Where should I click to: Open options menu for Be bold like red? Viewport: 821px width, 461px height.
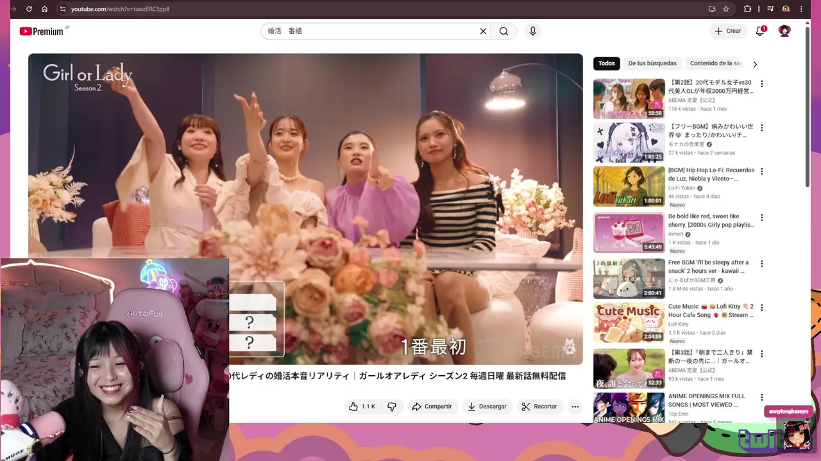pyautogui.click(x=762, y=218)
